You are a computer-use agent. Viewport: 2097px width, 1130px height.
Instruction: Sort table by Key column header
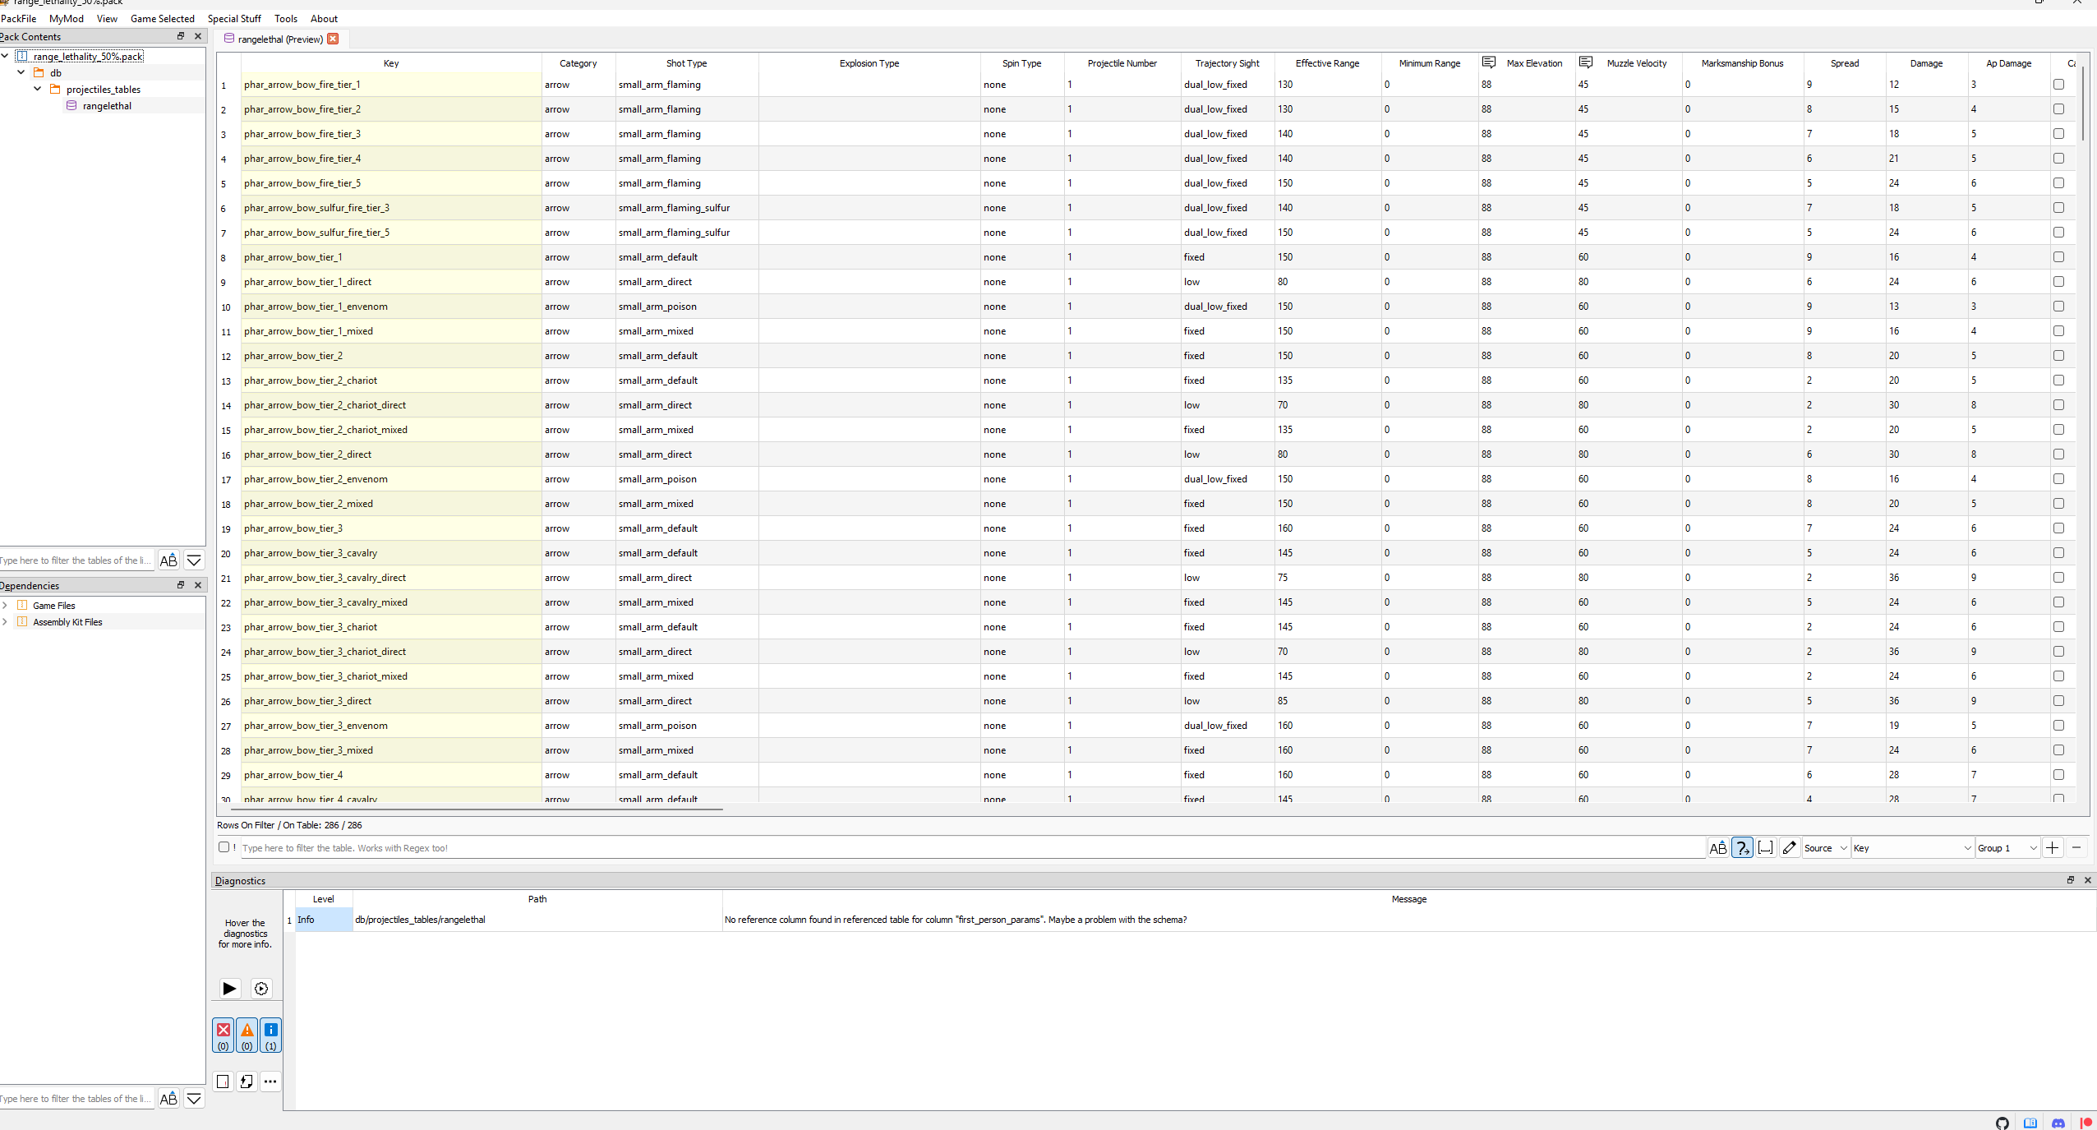point(391,62)
